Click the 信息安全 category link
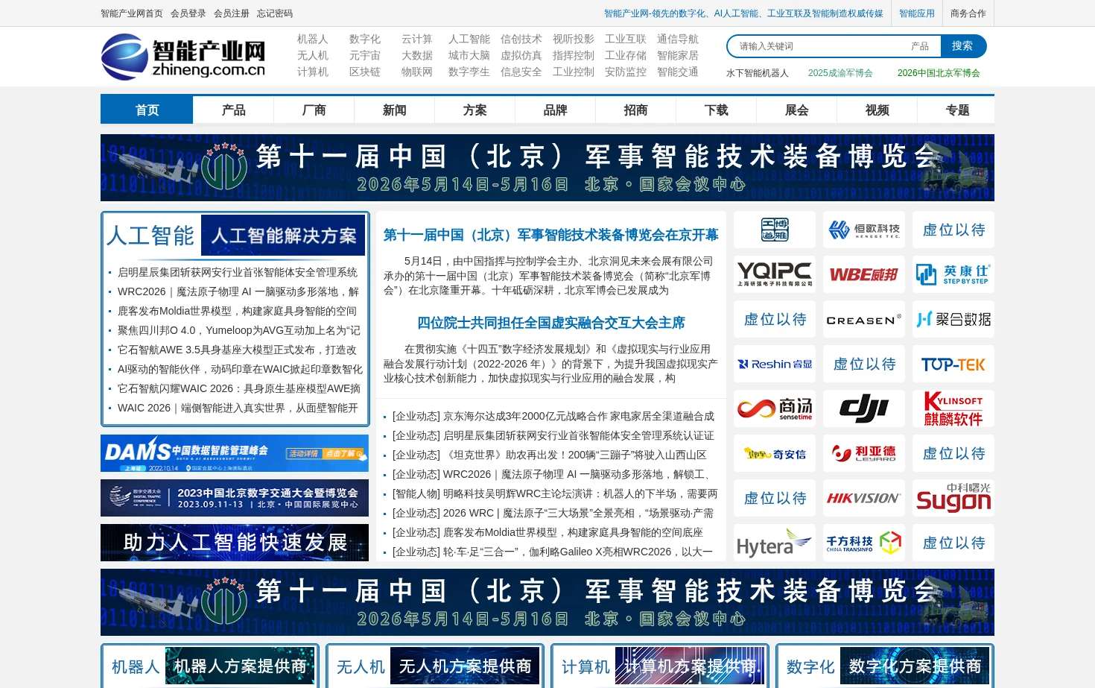Image resolution: width=1095 pixels, height=688 pixels. pyautogui.click(x=521, y=72)
